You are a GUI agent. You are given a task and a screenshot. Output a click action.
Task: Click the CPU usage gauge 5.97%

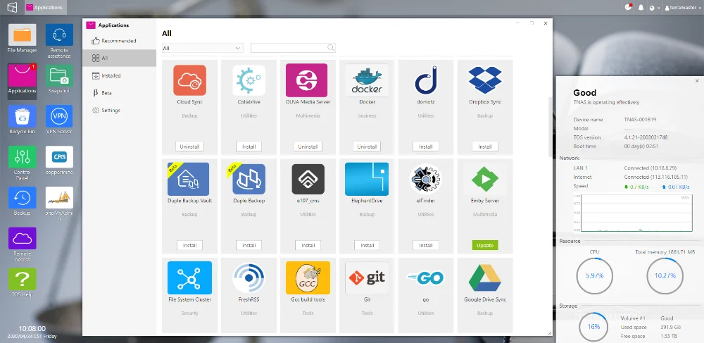click(x=594, y=275)
